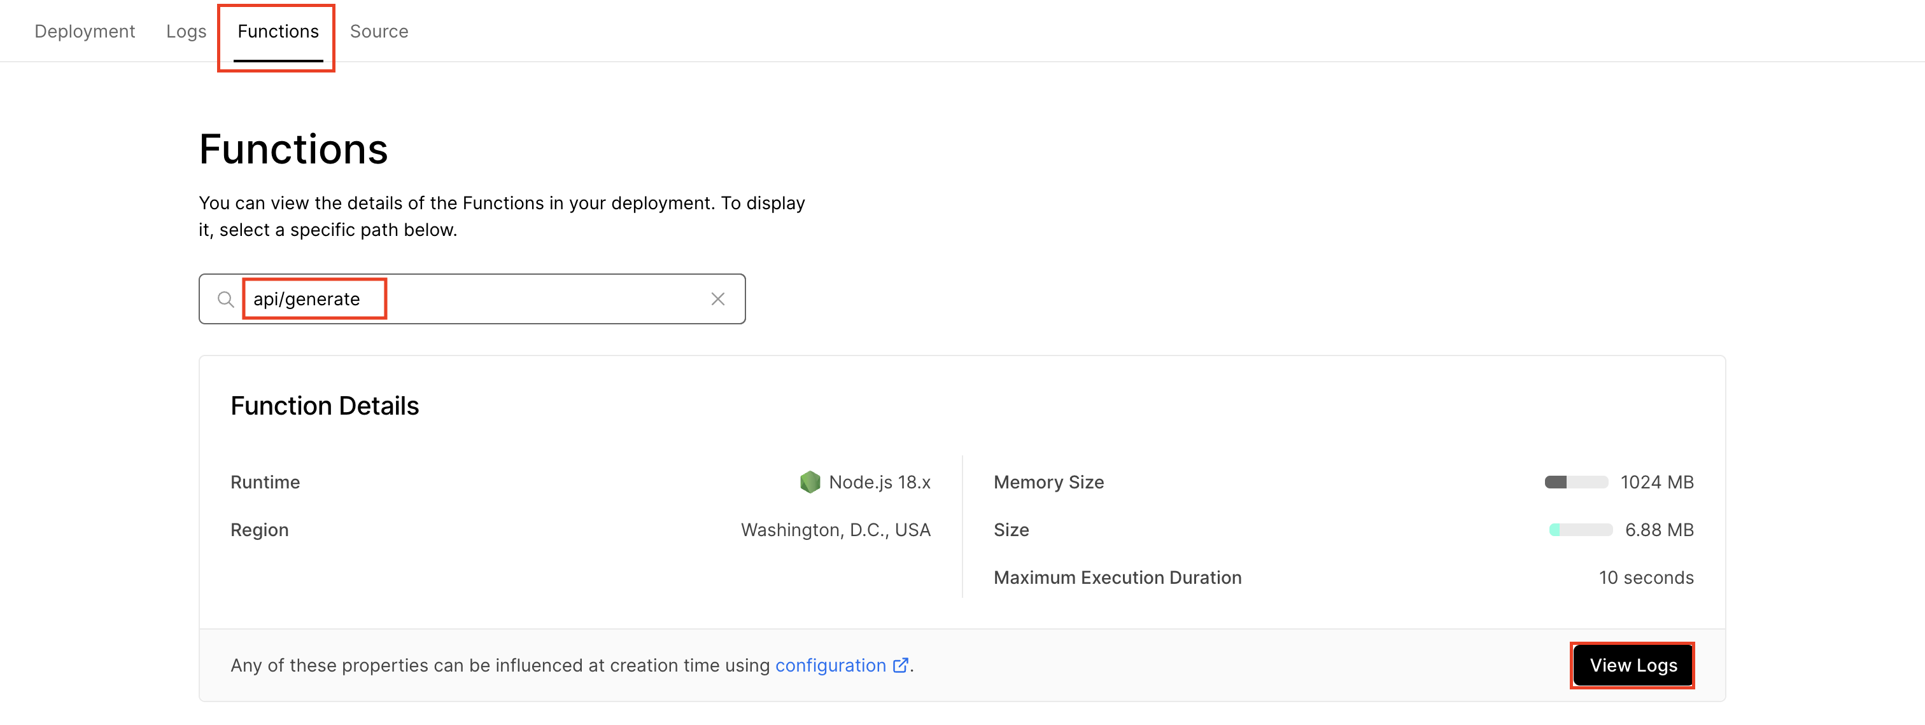Click the 6.88 MB size value
This screenshot has height=725, width=1925.
point(1659,530)
